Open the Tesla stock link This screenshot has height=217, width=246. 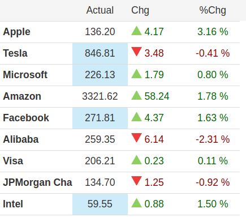[x=15, y=53]
